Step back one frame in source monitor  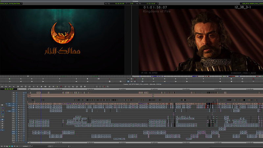pos(21,79)
